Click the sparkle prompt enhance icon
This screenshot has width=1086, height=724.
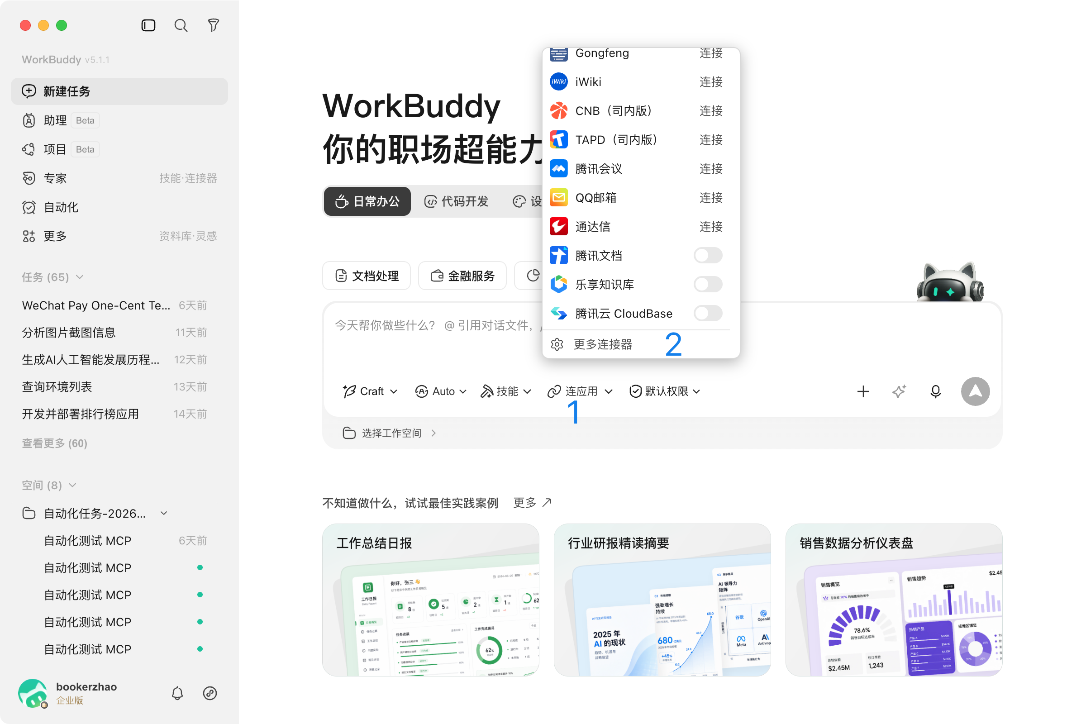(x=899, y=391)
